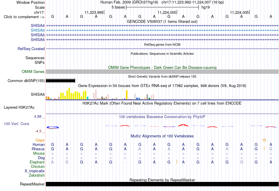The height and width of the screenshot is (191, 279).
Task: Select the Rhesus species label
Action: click(38, 149)
